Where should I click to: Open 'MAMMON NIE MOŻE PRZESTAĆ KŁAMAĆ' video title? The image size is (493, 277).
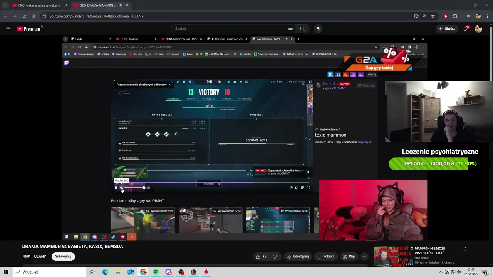pos(430,251)
